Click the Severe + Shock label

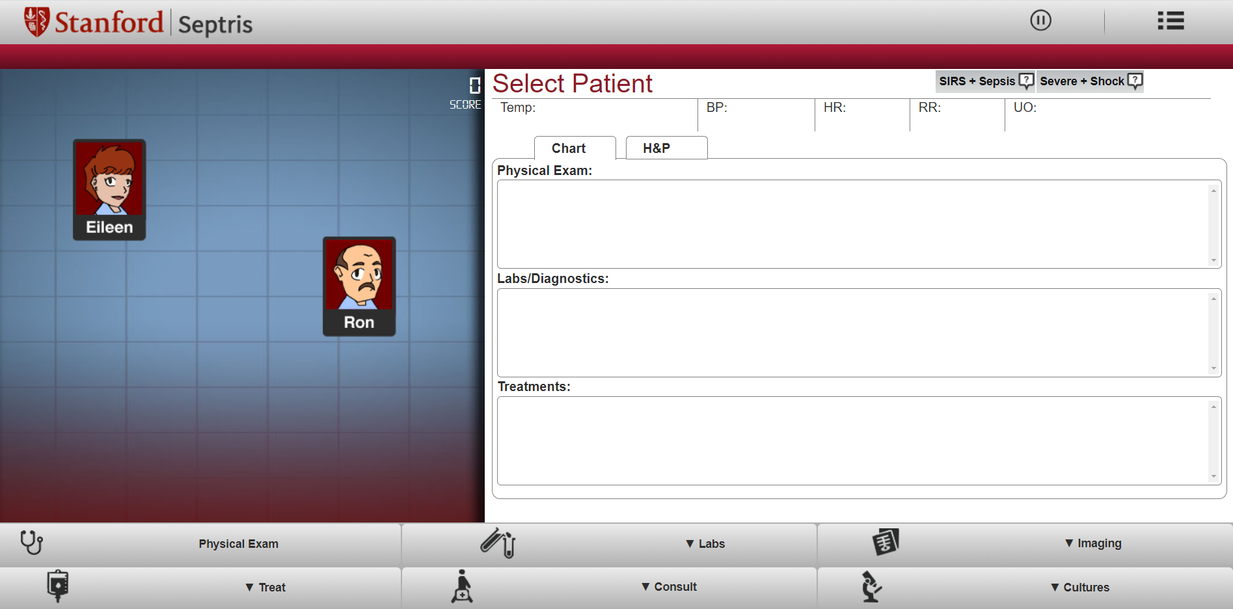pyautogui.click(x=1081, y=81)
